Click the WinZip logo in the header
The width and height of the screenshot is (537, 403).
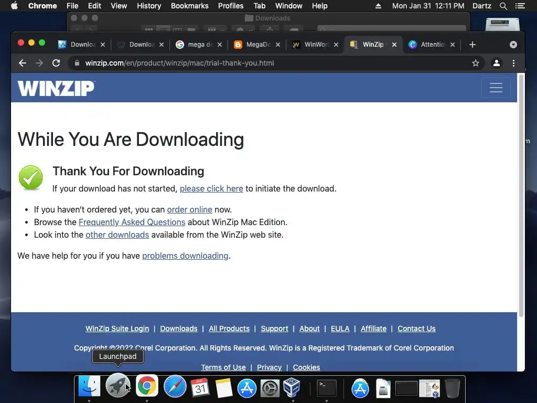56,88
